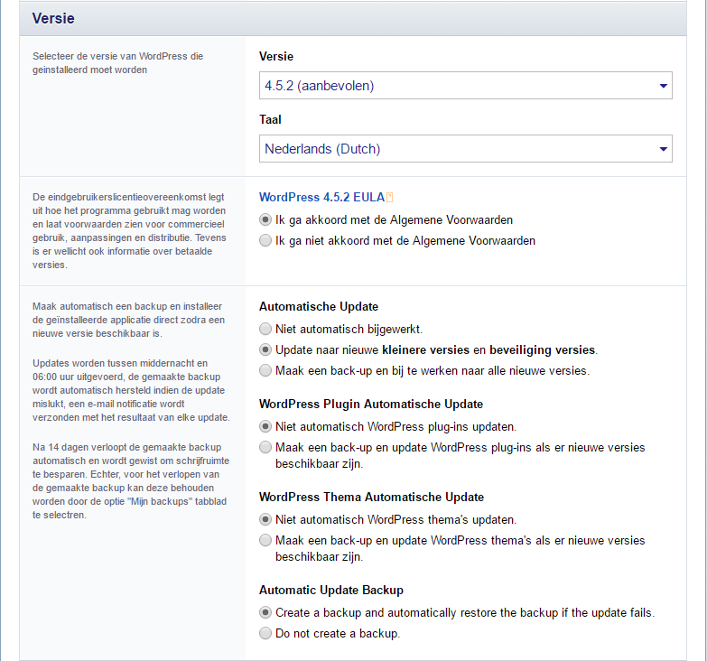Select 'Niet automatisch WordPress thema's updaten'

pos(265,519)
